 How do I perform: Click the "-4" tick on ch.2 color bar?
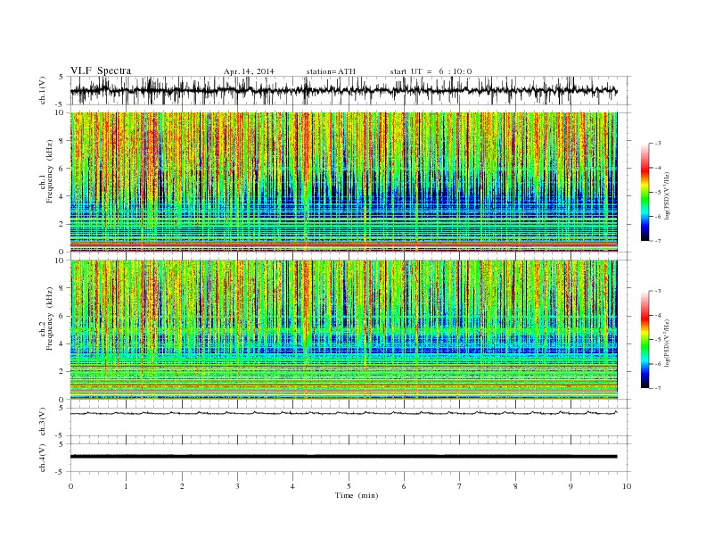click(658, 315)
